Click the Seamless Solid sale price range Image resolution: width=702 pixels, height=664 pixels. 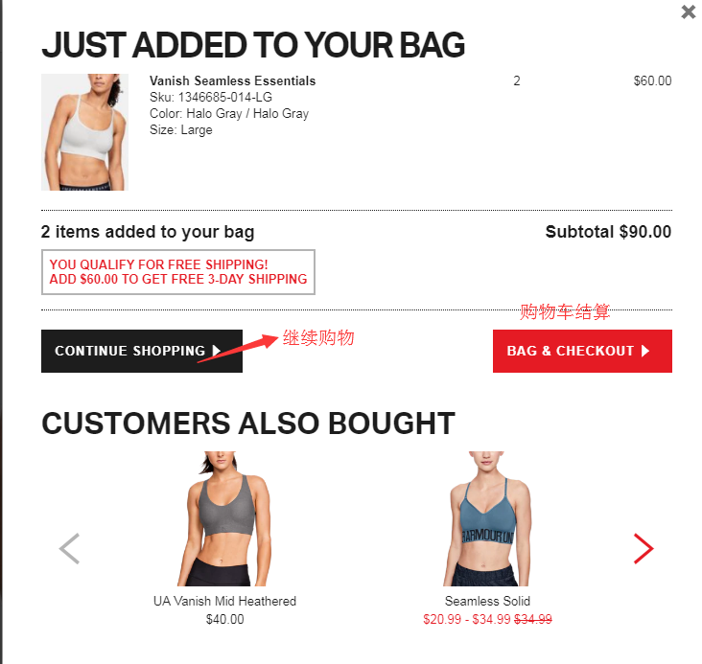(466, 619)
